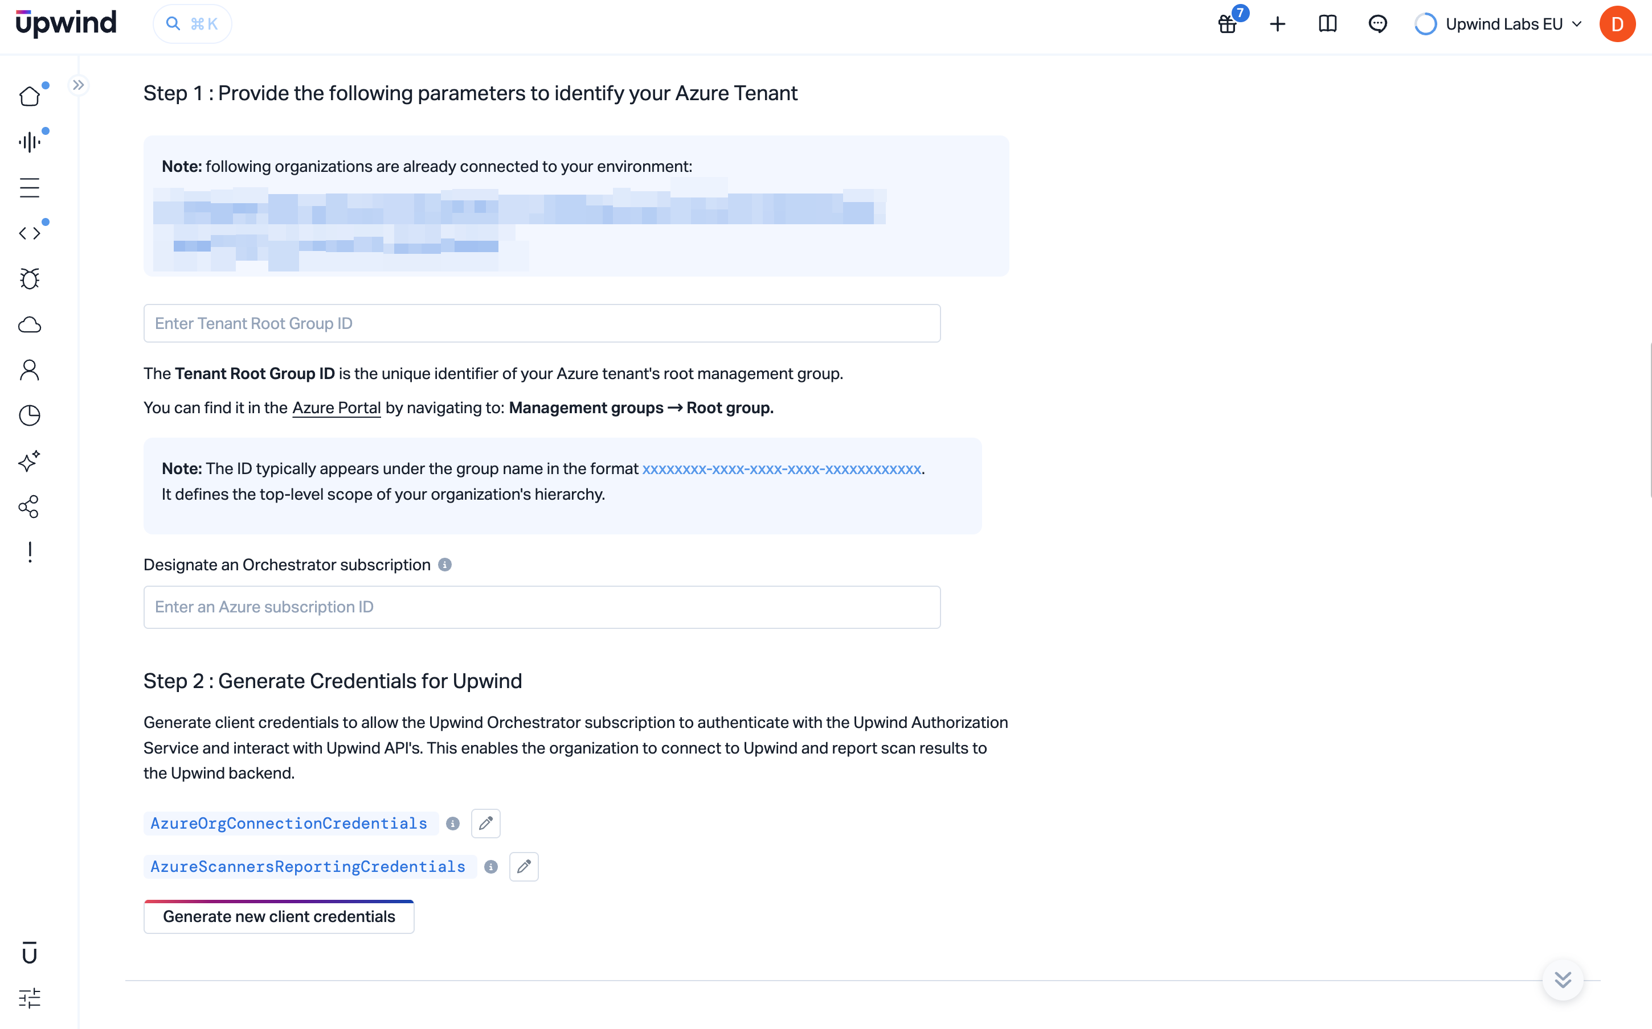Open the sliders settings sidebar icon
The image size is (1652, 1029).
tap(29, 998)
